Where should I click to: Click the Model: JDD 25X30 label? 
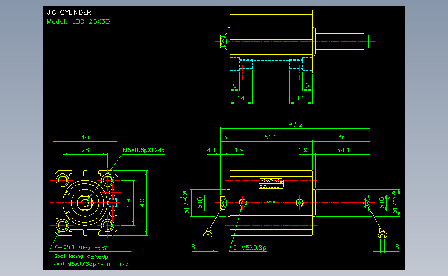pos(78,22)
